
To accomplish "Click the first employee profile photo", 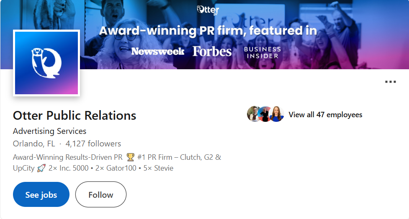I will coord(254,114).
